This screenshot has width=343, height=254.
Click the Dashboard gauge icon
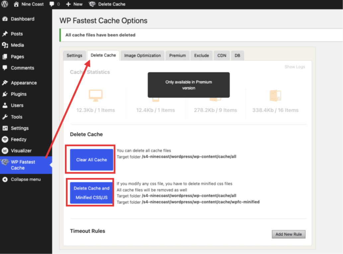(5, 19)
